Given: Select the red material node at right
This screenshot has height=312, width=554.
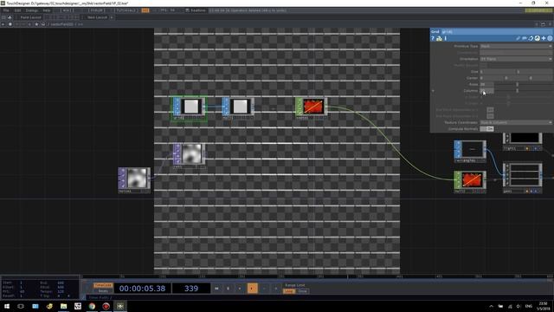Looking at the screenshot, I should pos(470,182).
